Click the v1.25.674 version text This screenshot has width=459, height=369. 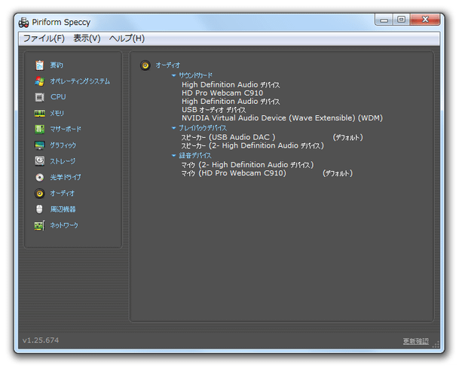[x=41, y=340]
